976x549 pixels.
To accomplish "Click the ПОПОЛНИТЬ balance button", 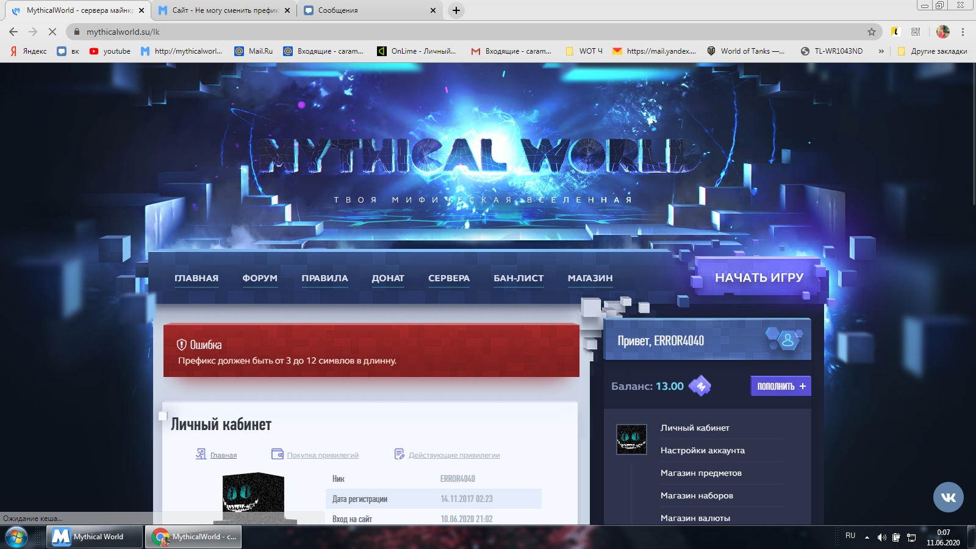I will point(781,386).
